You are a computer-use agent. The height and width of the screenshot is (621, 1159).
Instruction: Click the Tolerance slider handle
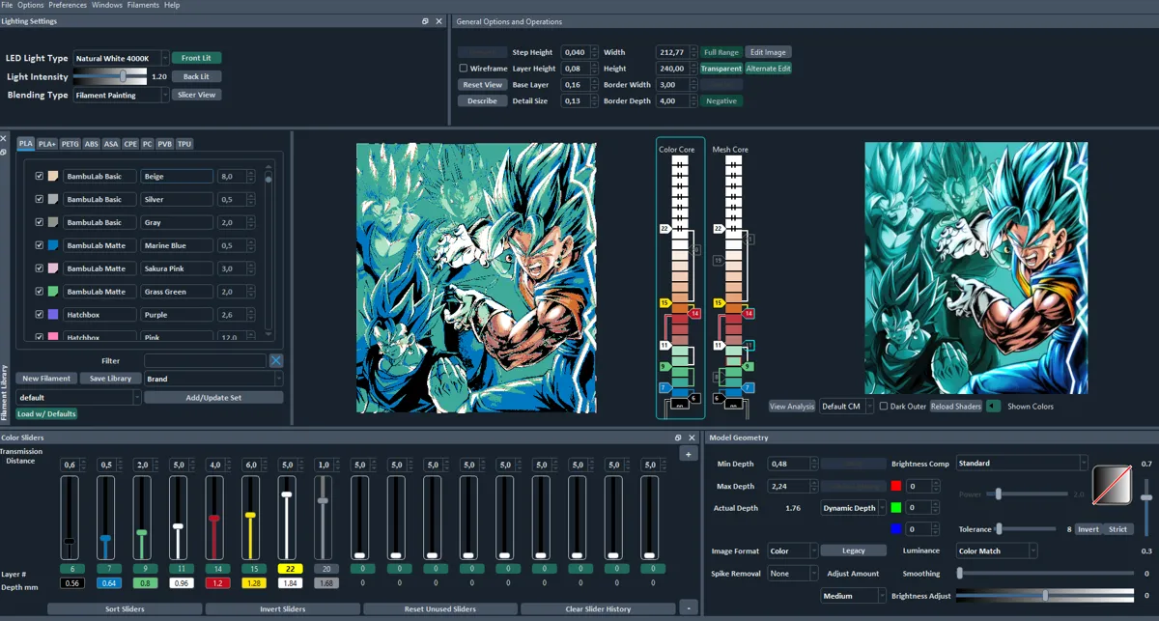(x=999, y=529)
